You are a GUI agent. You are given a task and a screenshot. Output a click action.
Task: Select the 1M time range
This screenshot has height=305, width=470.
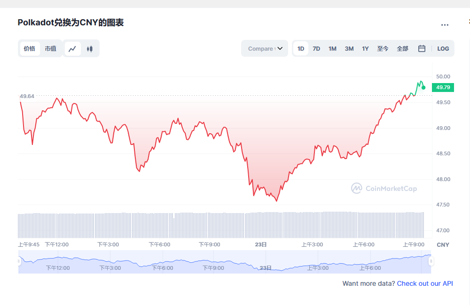click(x=332, y=48)
